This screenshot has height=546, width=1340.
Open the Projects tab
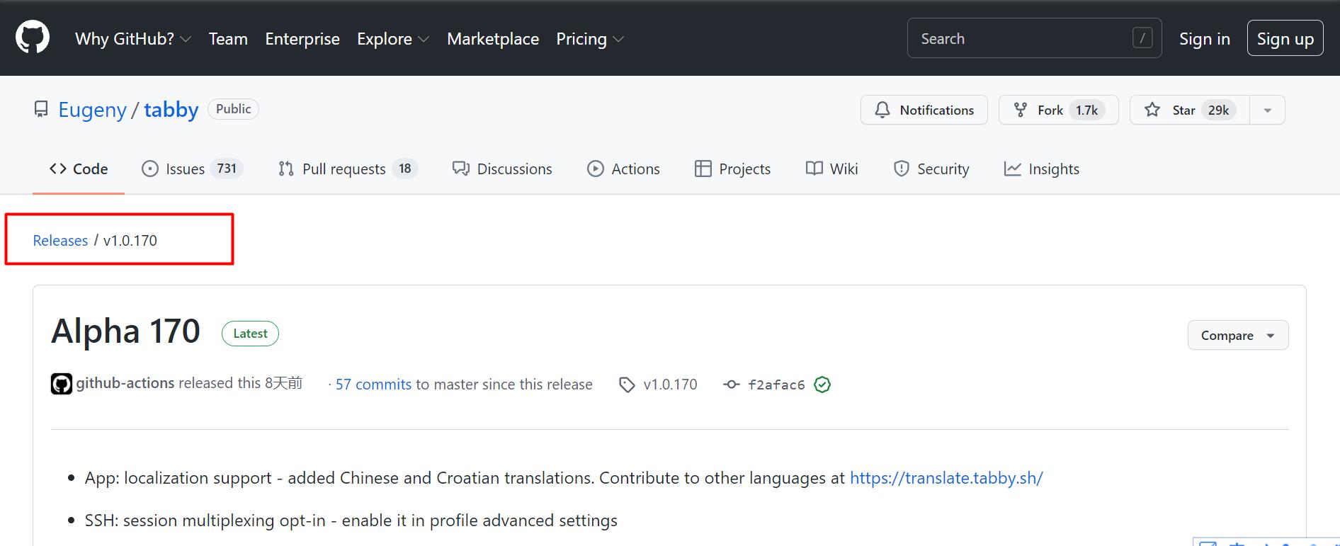[x=732, y=169]
